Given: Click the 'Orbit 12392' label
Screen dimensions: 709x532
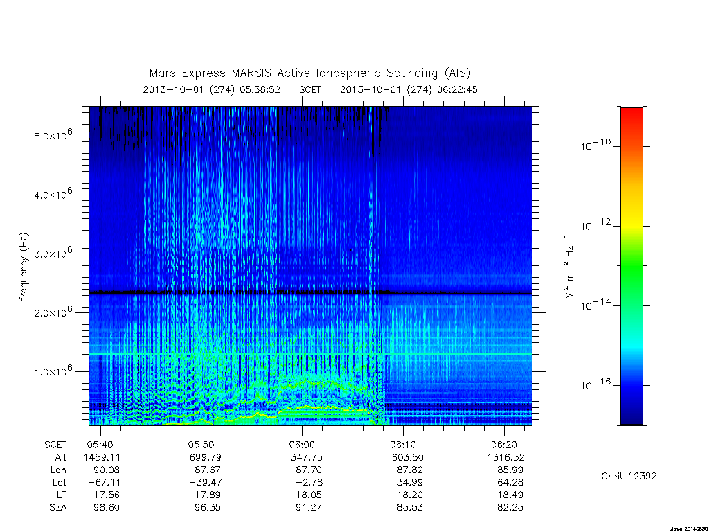Looking at the screenshot, I should click(629, 476).
